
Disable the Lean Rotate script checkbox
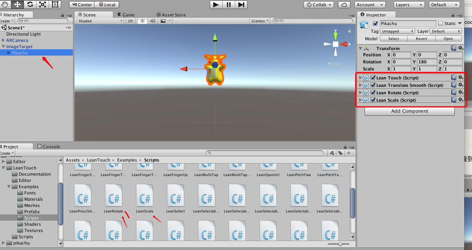[x=373, y=92]
